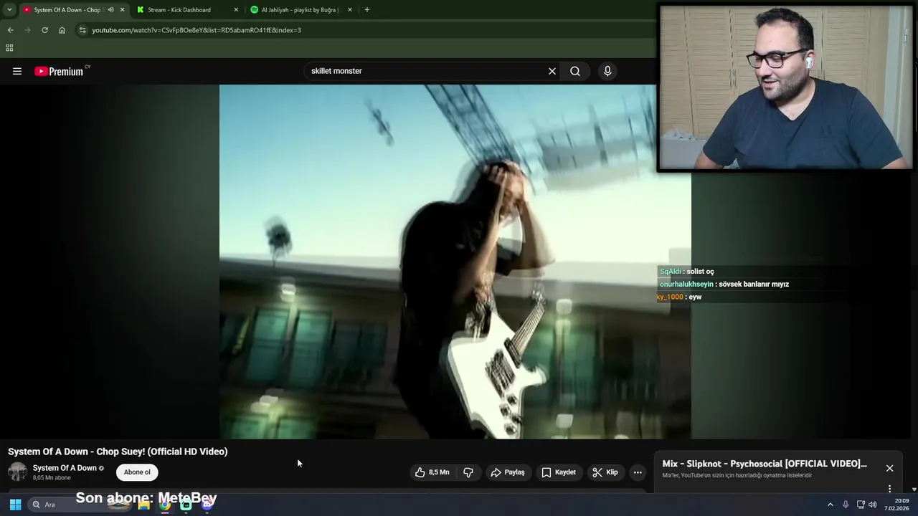Open more actions three-dot menu
Image resolution: width=918 pixels, height=516 pixels.
[638, 472]
